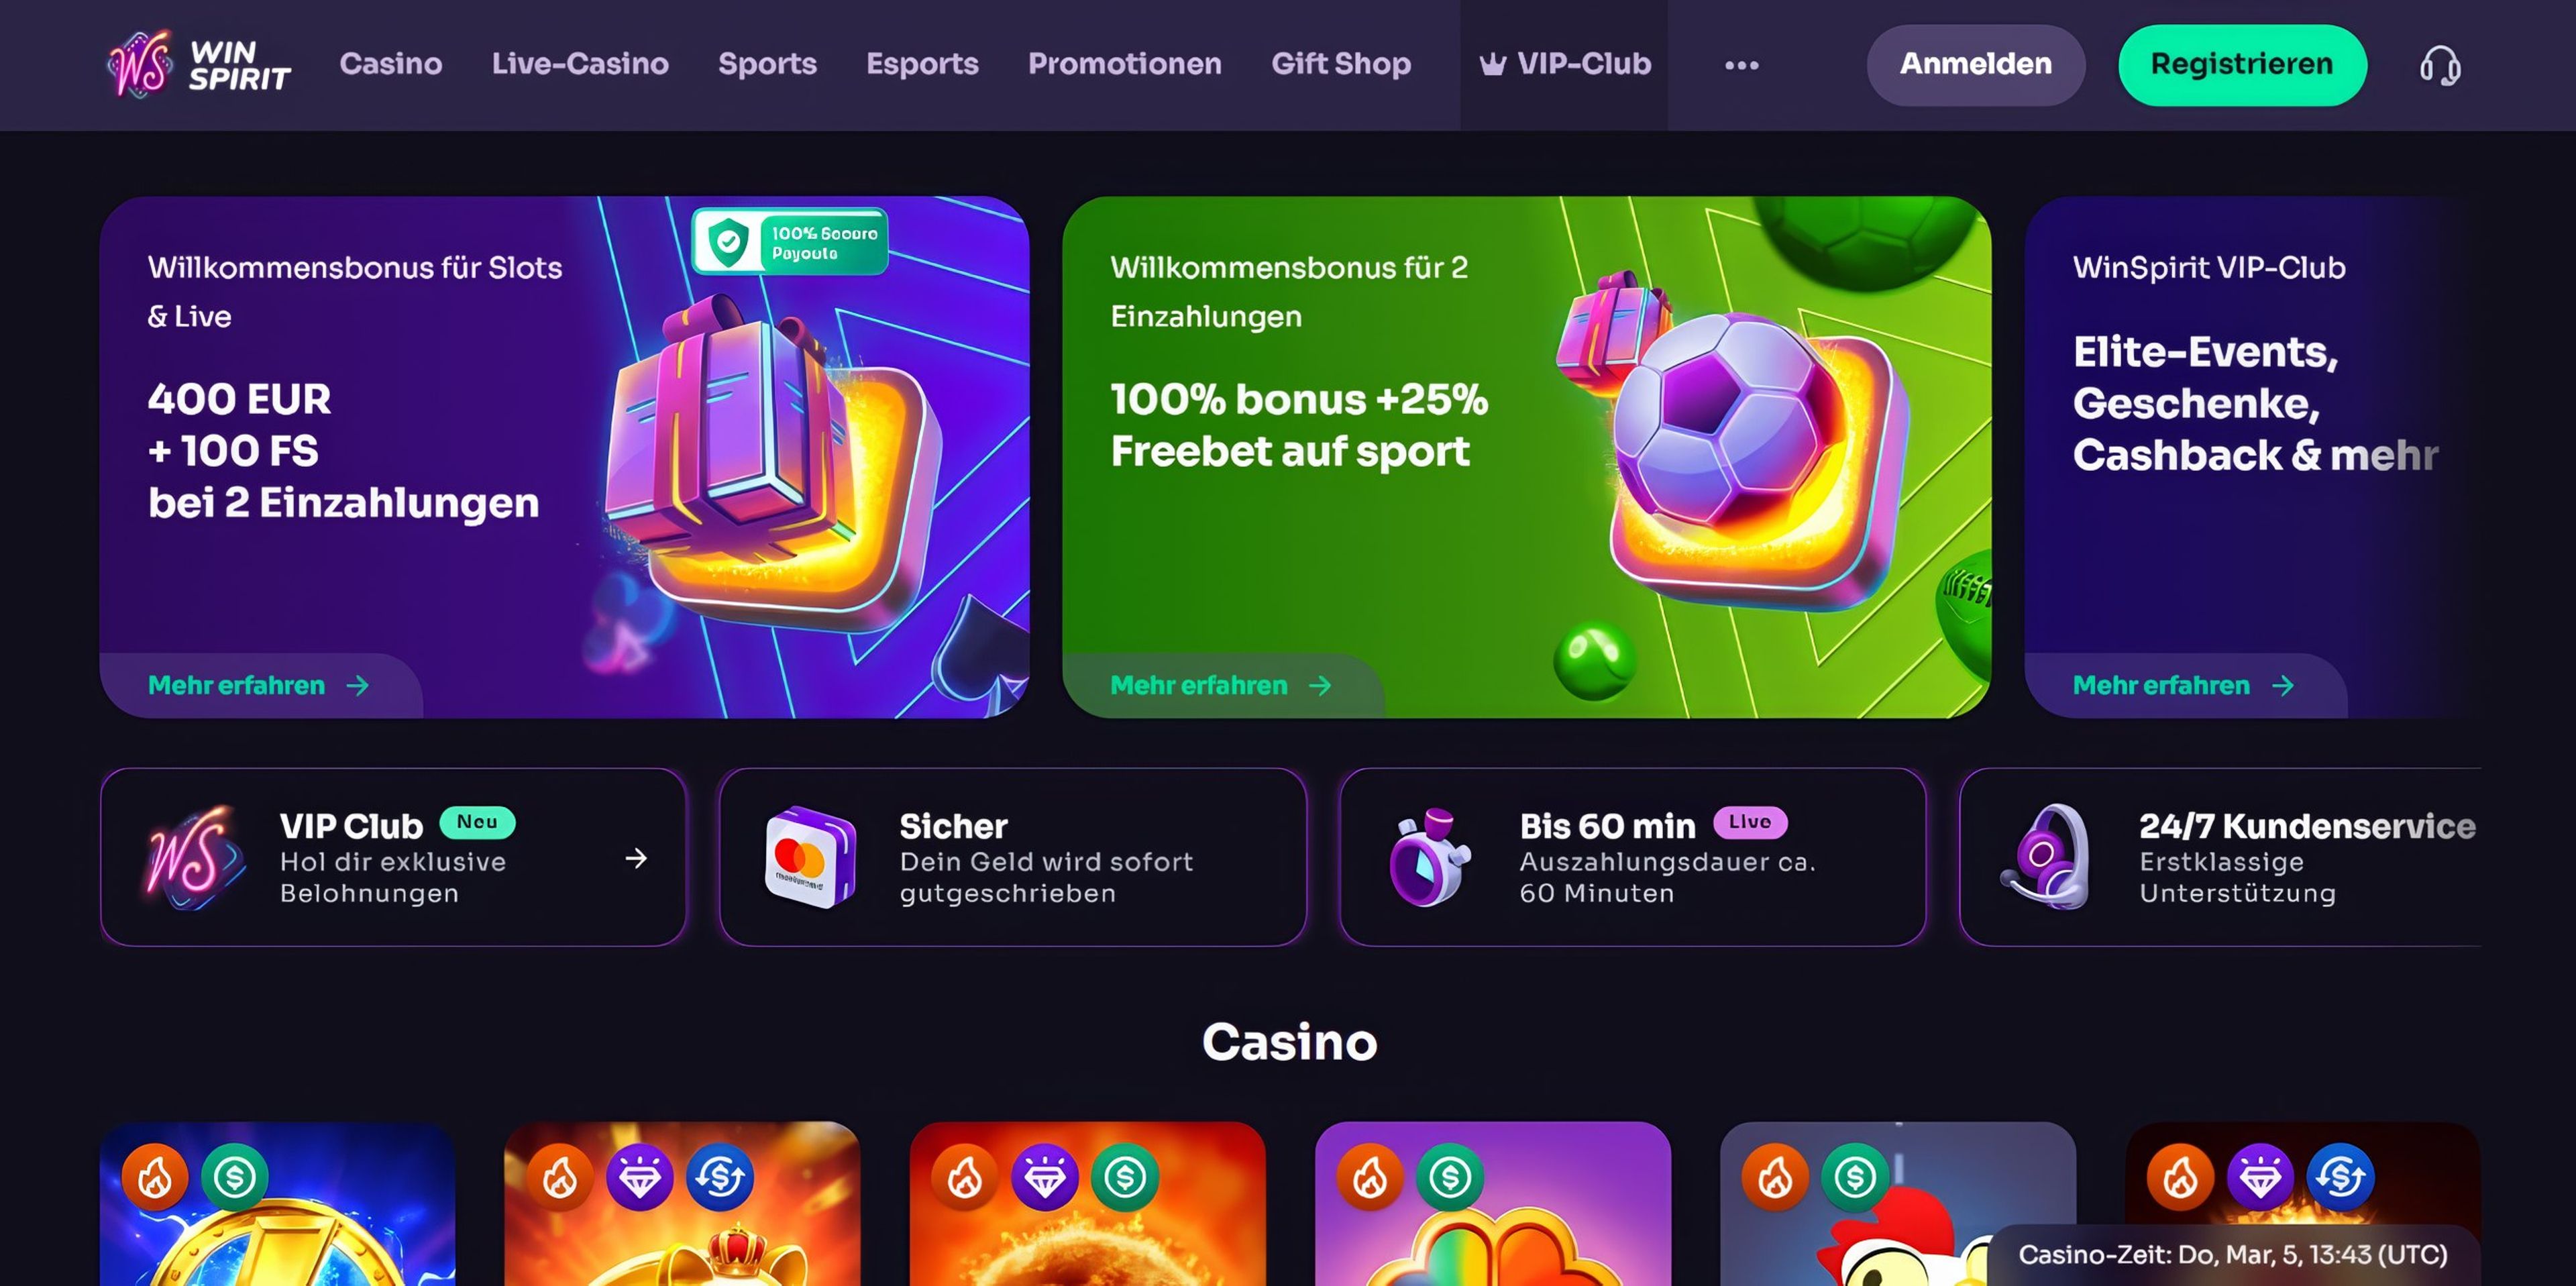Expand the three-dots more menu
The height and width of the screenshot is (1286, 2576).
pyautogui.click(x=1741, y=65)
